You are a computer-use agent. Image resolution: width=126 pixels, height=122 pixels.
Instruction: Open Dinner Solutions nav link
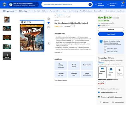(x=110, y=11)
